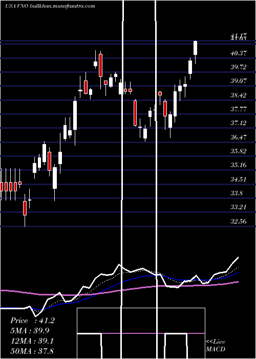Click the price label 35.16

coord(239,165)
